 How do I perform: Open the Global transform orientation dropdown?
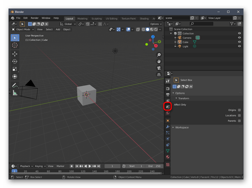point(68,24)
